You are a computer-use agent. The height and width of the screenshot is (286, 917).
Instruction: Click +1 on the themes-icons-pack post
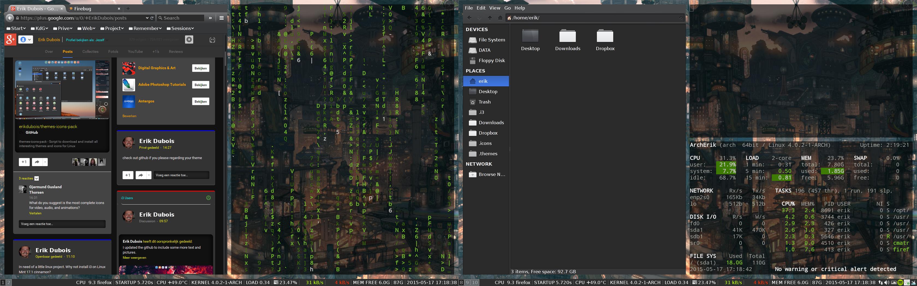coord(24,162)
